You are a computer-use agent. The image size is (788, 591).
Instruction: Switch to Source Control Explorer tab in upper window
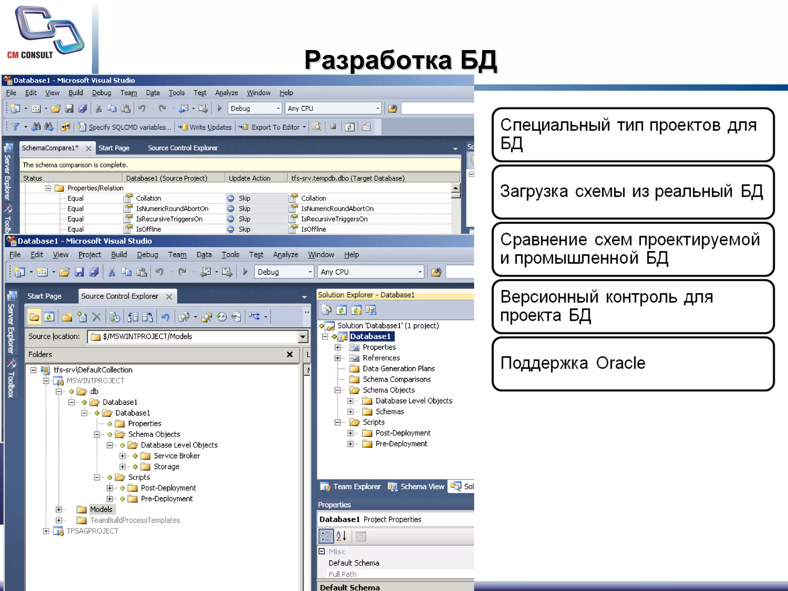tap(183, 148)
